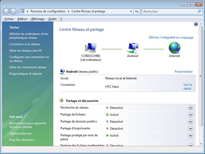This screenshot has width=205, height=154.
Task: Click the Personnaliser link
Action: pos(183,72)
